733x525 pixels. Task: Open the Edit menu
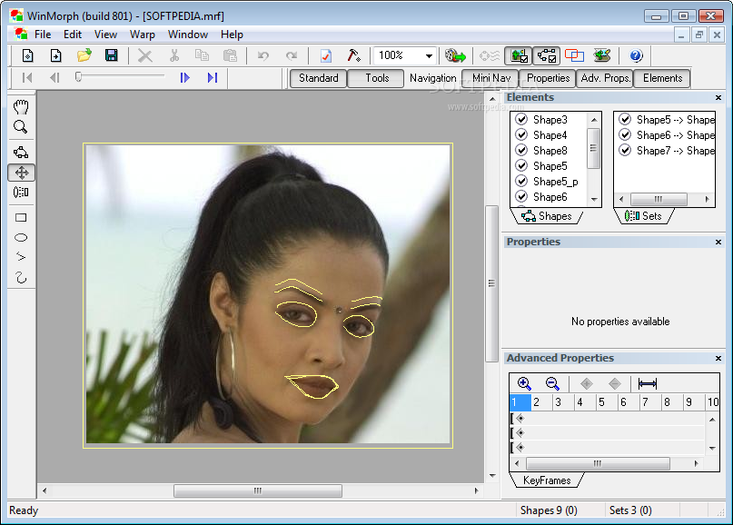tap(73, 35)
